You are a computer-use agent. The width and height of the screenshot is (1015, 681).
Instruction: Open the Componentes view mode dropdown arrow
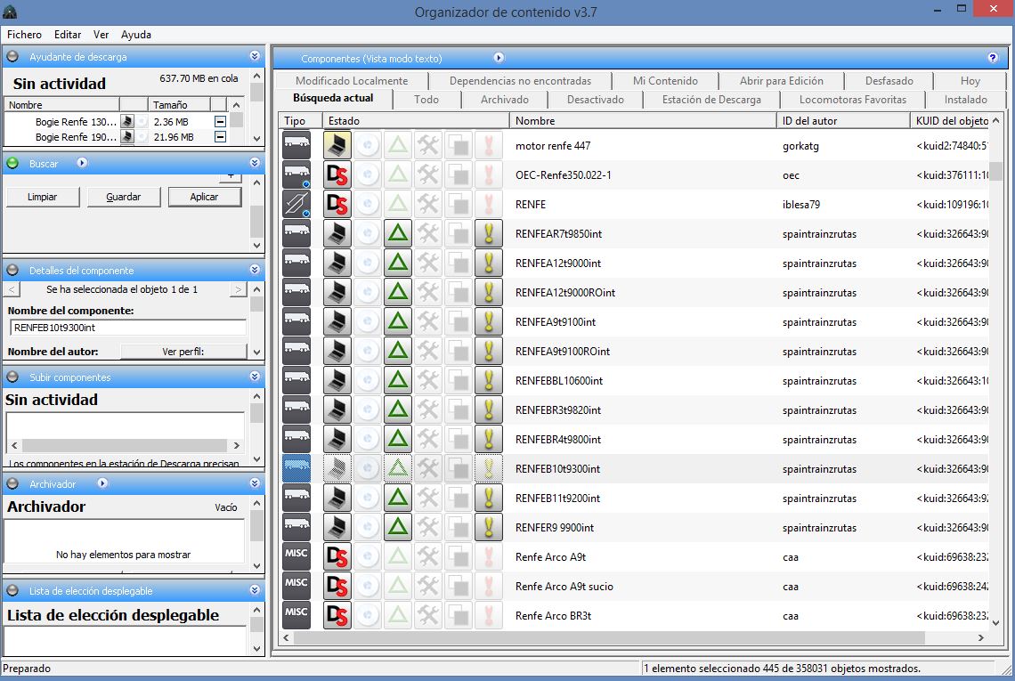tap(499, 58)
